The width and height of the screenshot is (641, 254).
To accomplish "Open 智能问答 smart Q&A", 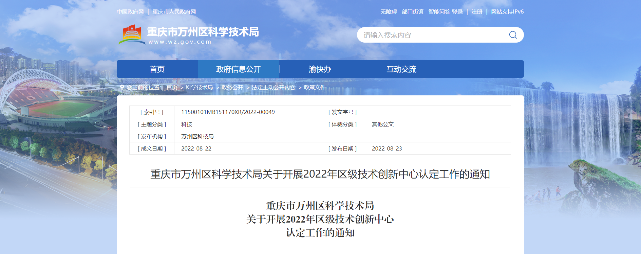I will click(x=439, y=12).
